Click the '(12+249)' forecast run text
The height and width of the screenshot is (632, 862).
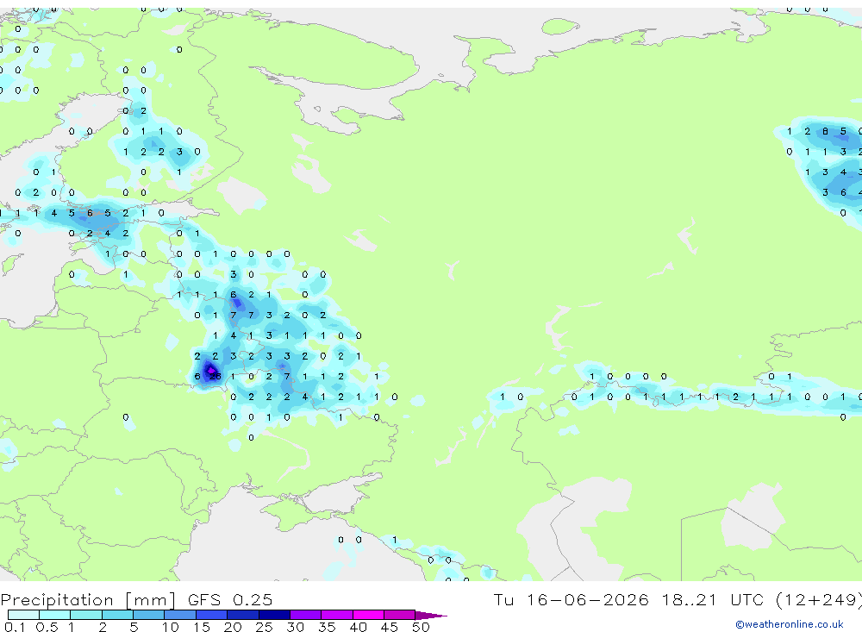pos(819,600)
